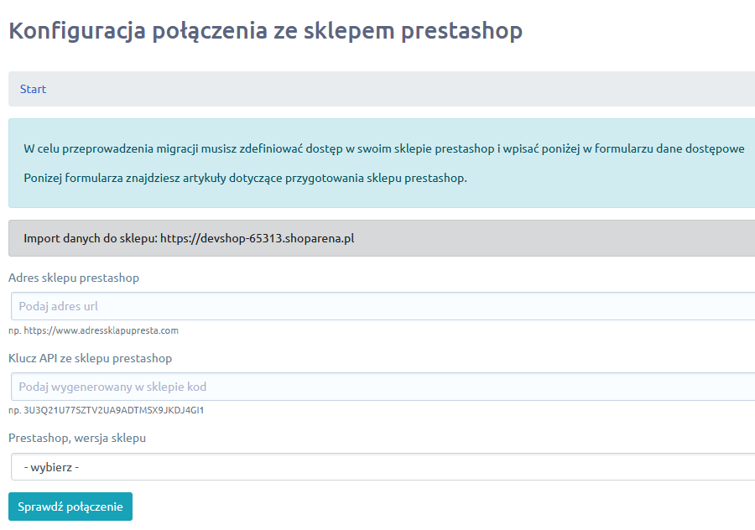Open the Prestashop version dropdown

tap(383, 467)
